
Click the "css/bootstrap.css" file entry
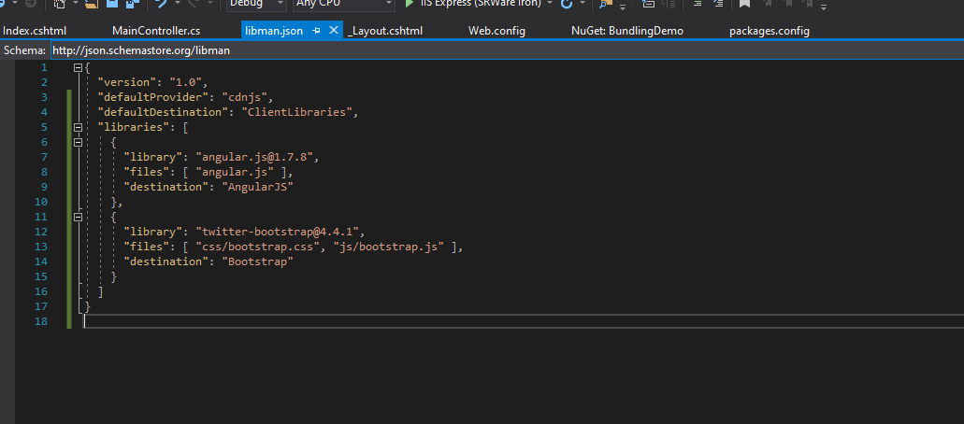click(x=258, y=247)
